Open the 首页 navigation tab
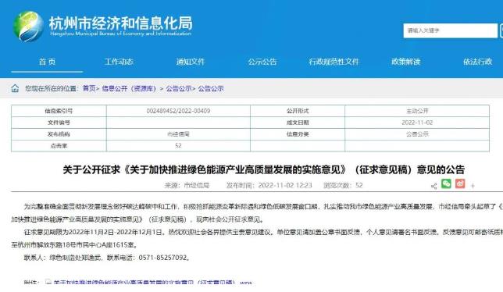 point(47,62)
